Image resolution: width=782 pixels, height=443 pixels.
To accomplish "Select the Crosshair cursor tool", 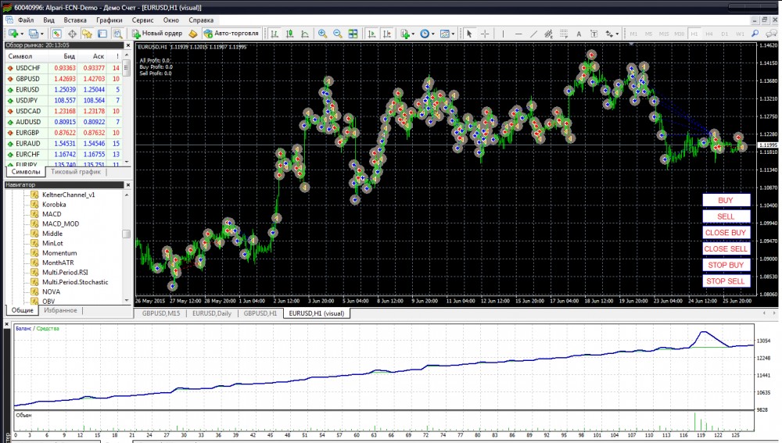I will [485, 34].
